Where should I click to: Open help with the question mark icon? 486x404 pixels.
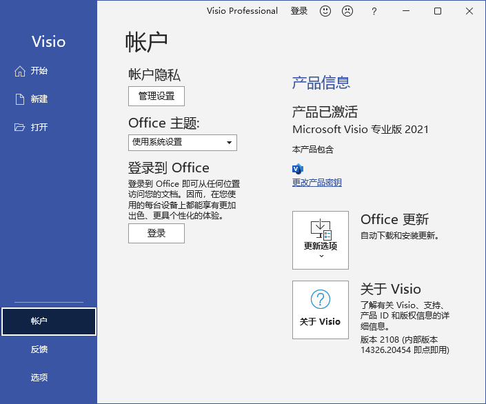click(374, 11)
